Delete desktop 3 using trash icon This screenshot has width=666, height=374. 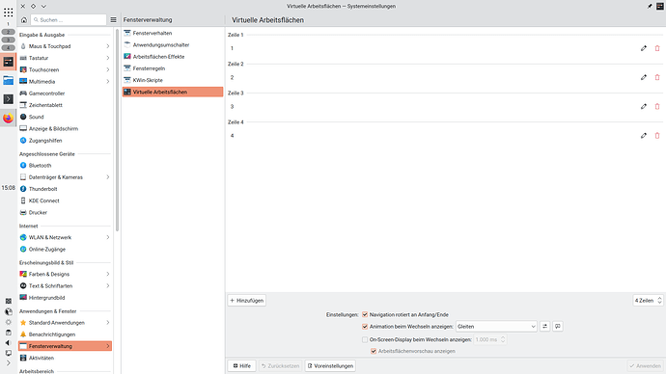coord(657,106)
